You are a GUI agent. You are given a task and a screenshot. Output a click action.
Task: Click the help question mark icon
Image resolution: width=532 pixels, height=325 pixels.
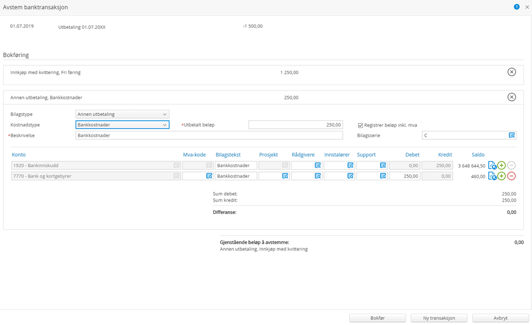(x=517, y=7)
